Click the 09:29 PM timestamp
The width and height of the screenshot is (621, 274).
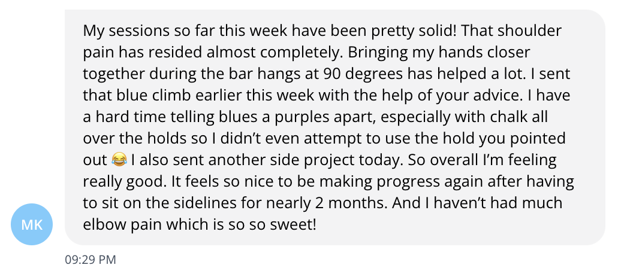click(91, 260)
